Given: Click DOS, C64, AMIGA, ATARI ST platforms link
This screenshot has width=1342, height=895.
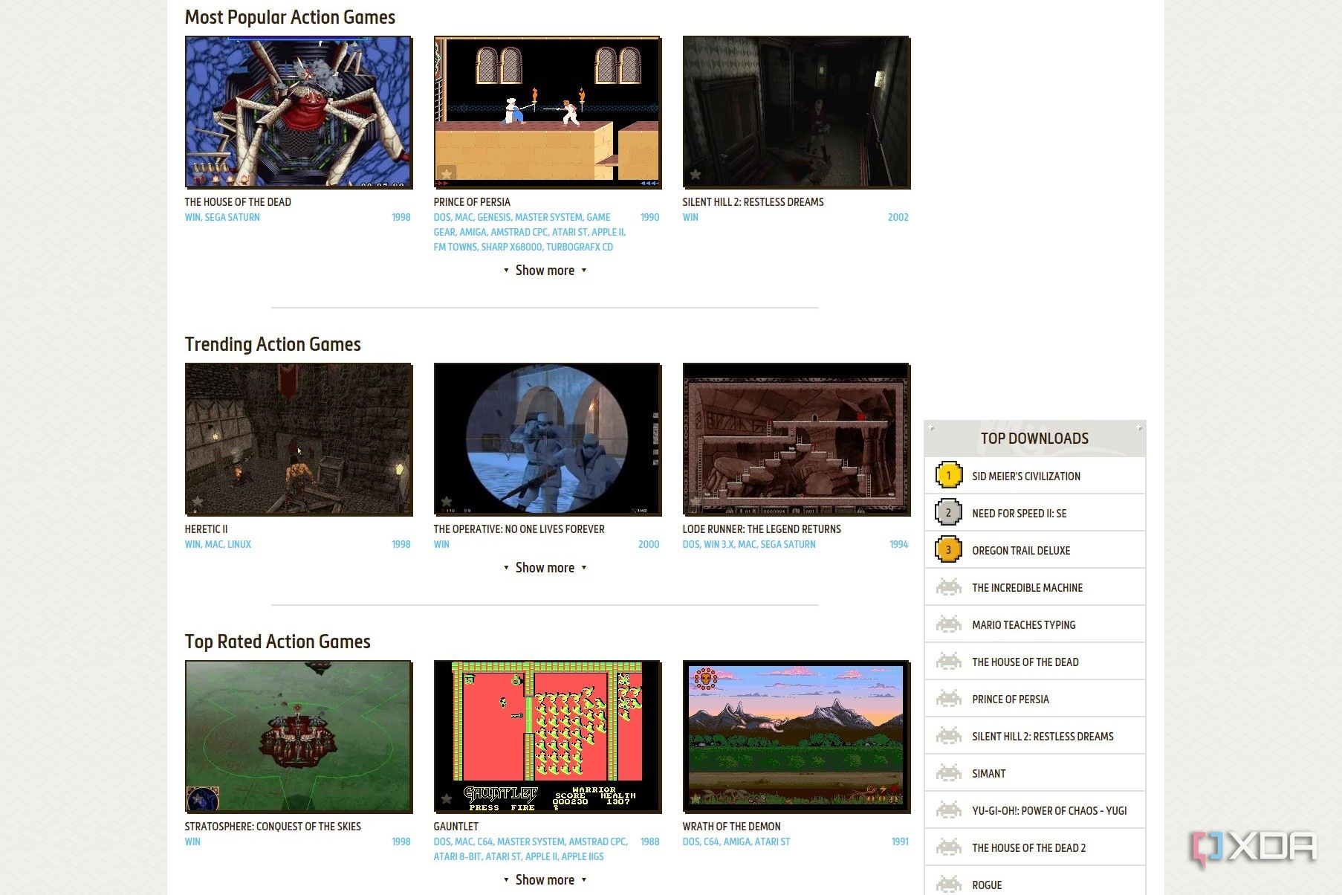Looking at the screenshot, I should pos(736,842).
